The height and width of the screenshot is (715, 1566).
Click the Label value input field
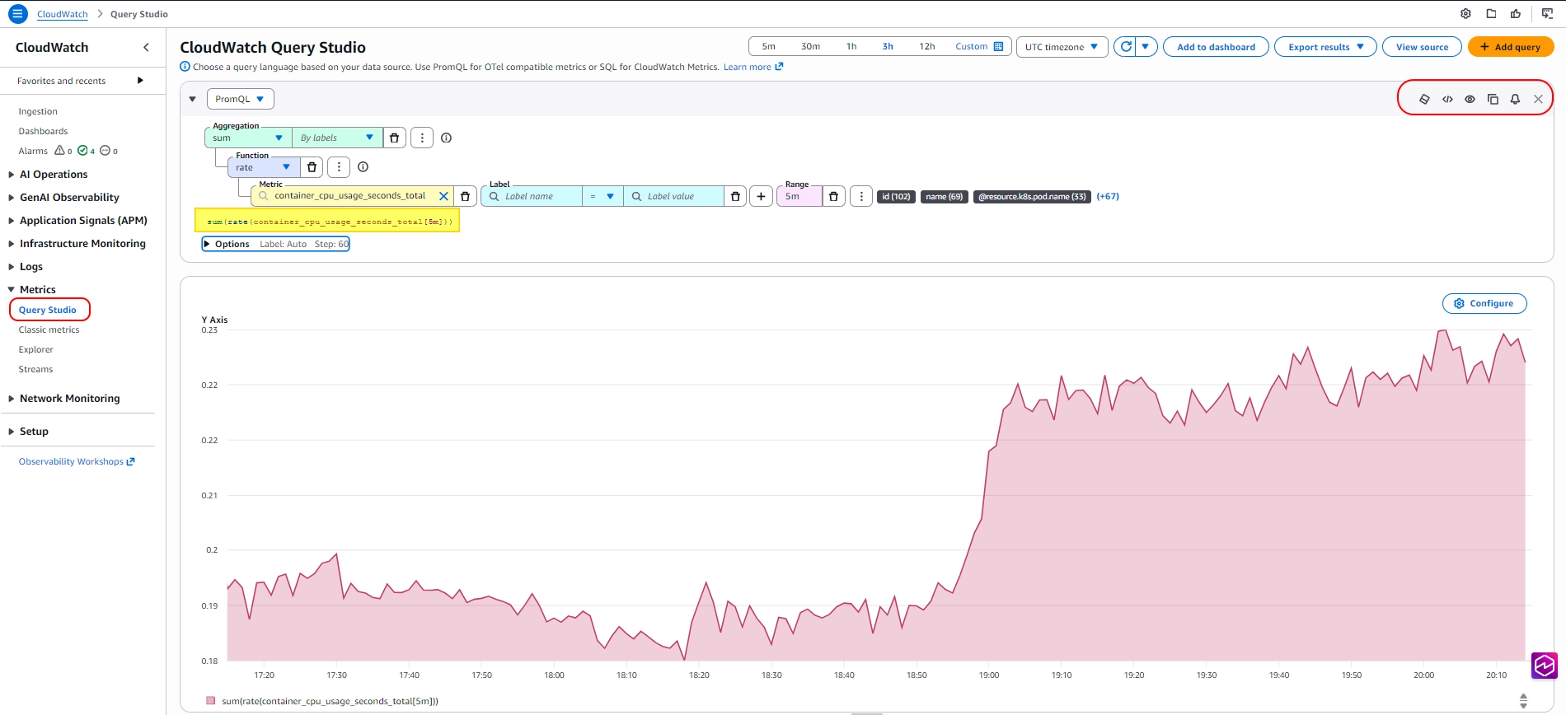pos(673,196)
